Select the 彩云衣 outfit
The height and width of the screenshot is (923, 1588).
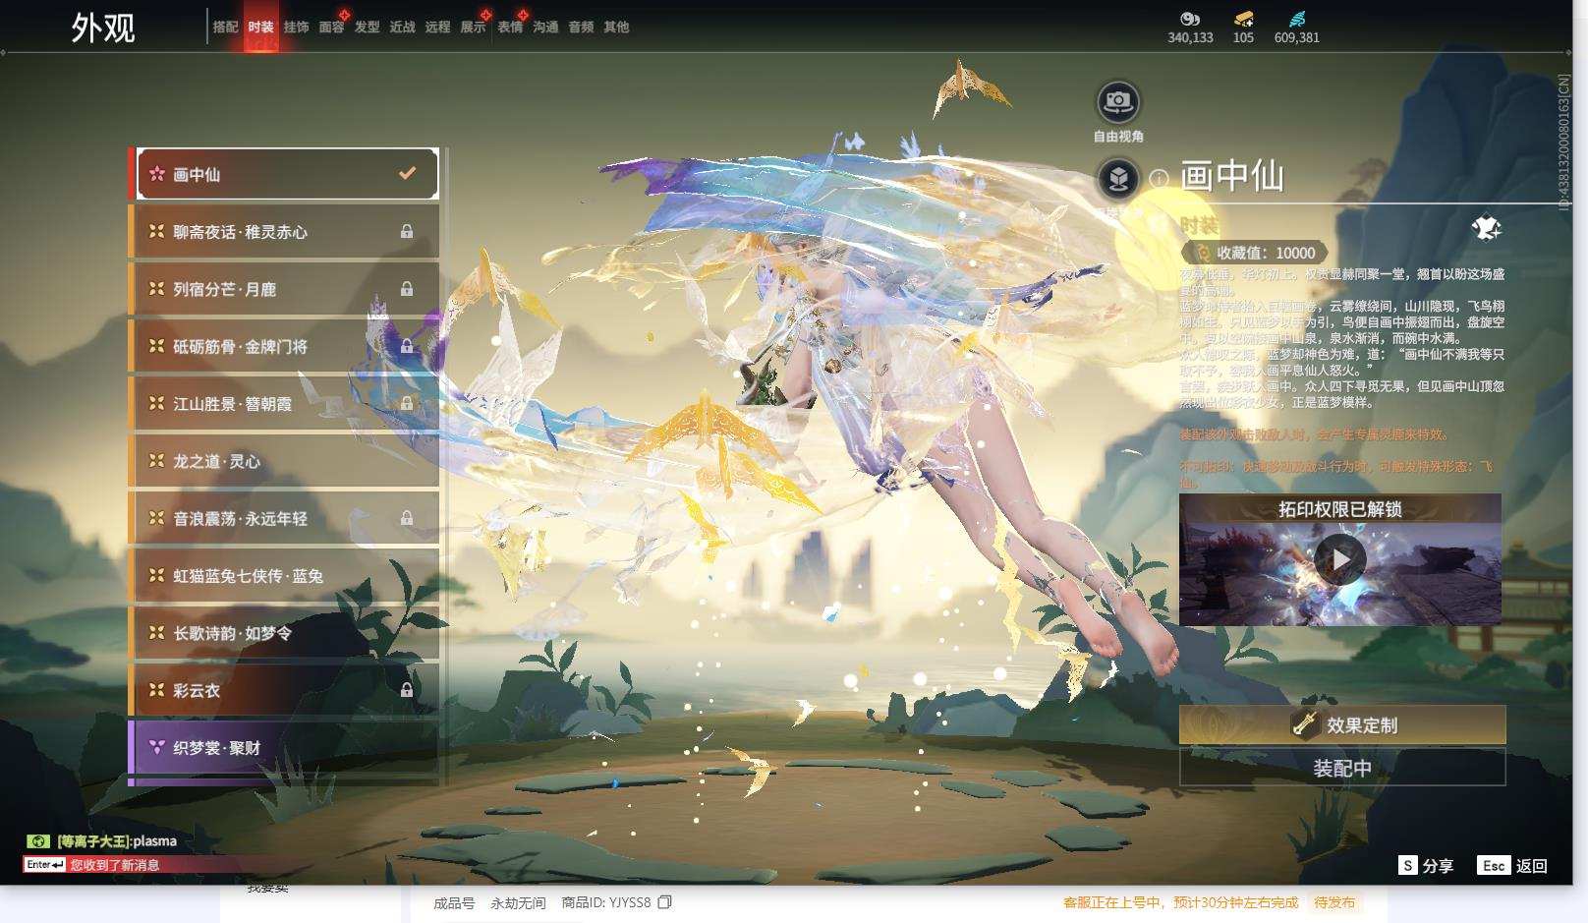click(x=285, y=690)
